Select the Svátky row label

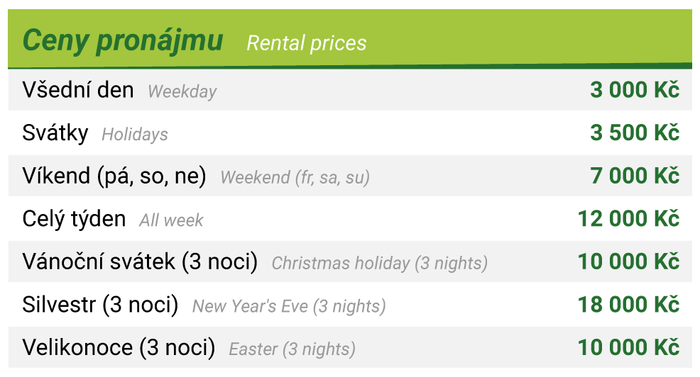click(55, 133)
